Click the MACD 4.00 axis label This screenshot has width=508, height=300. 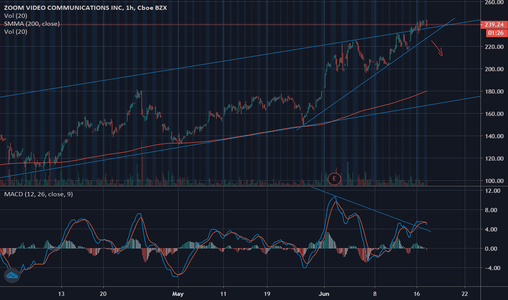(491, 229)
